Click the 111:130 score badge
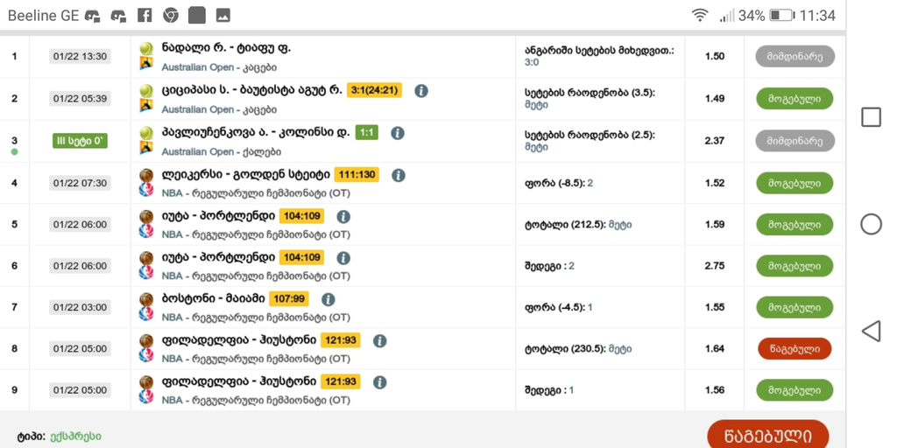 (356, 175)
